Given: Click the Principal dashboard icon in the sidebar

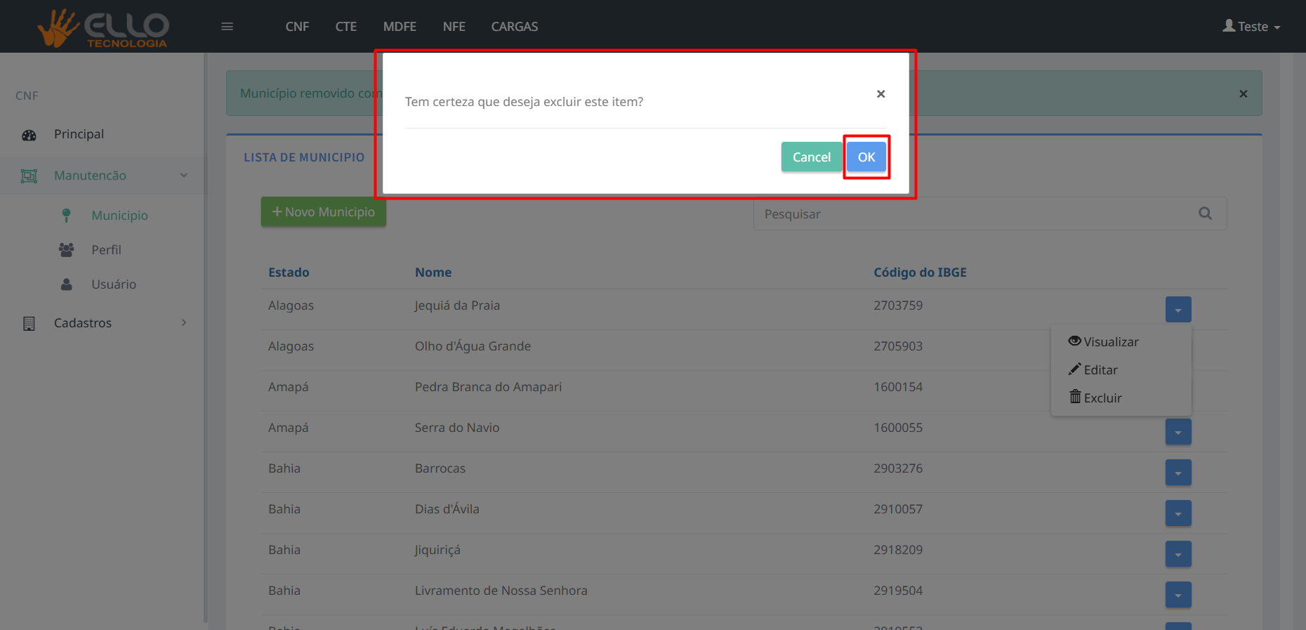Looking at the screenshot, I should pyautogui.click(x=29, y=135).
